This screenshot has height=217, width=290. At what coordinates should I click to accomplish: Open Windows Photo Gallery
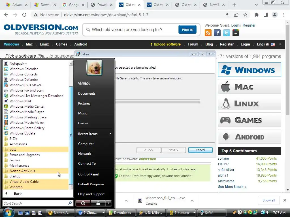(27, 128)
